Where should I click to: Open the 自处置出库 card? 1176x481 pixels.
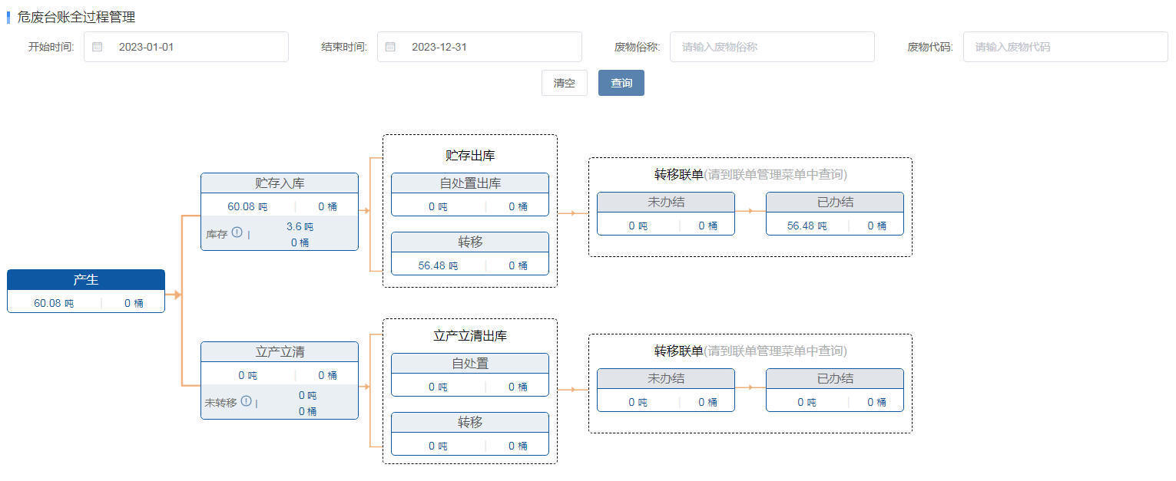470,195
